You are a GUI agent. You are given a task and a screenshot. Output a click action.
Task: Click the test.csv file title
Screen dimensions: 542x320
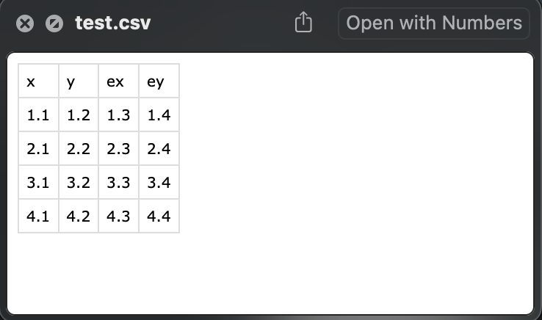[112, 23]
